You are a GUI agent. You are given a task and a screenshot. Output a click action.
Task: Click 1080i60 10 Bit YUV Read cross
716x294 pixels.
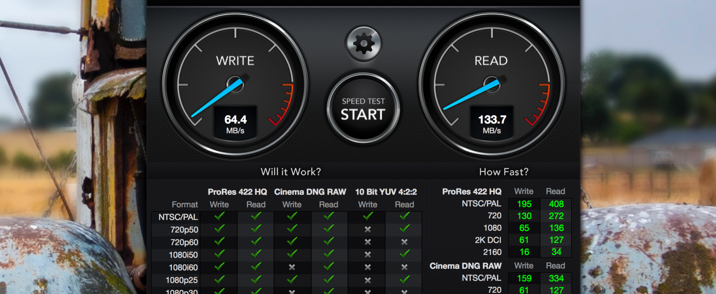point(404,267)
